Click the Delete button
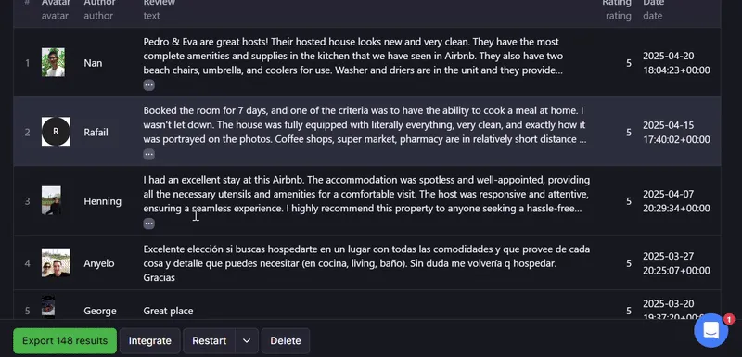The width and height of the screenshot is (742, 357). click(286, 341)
